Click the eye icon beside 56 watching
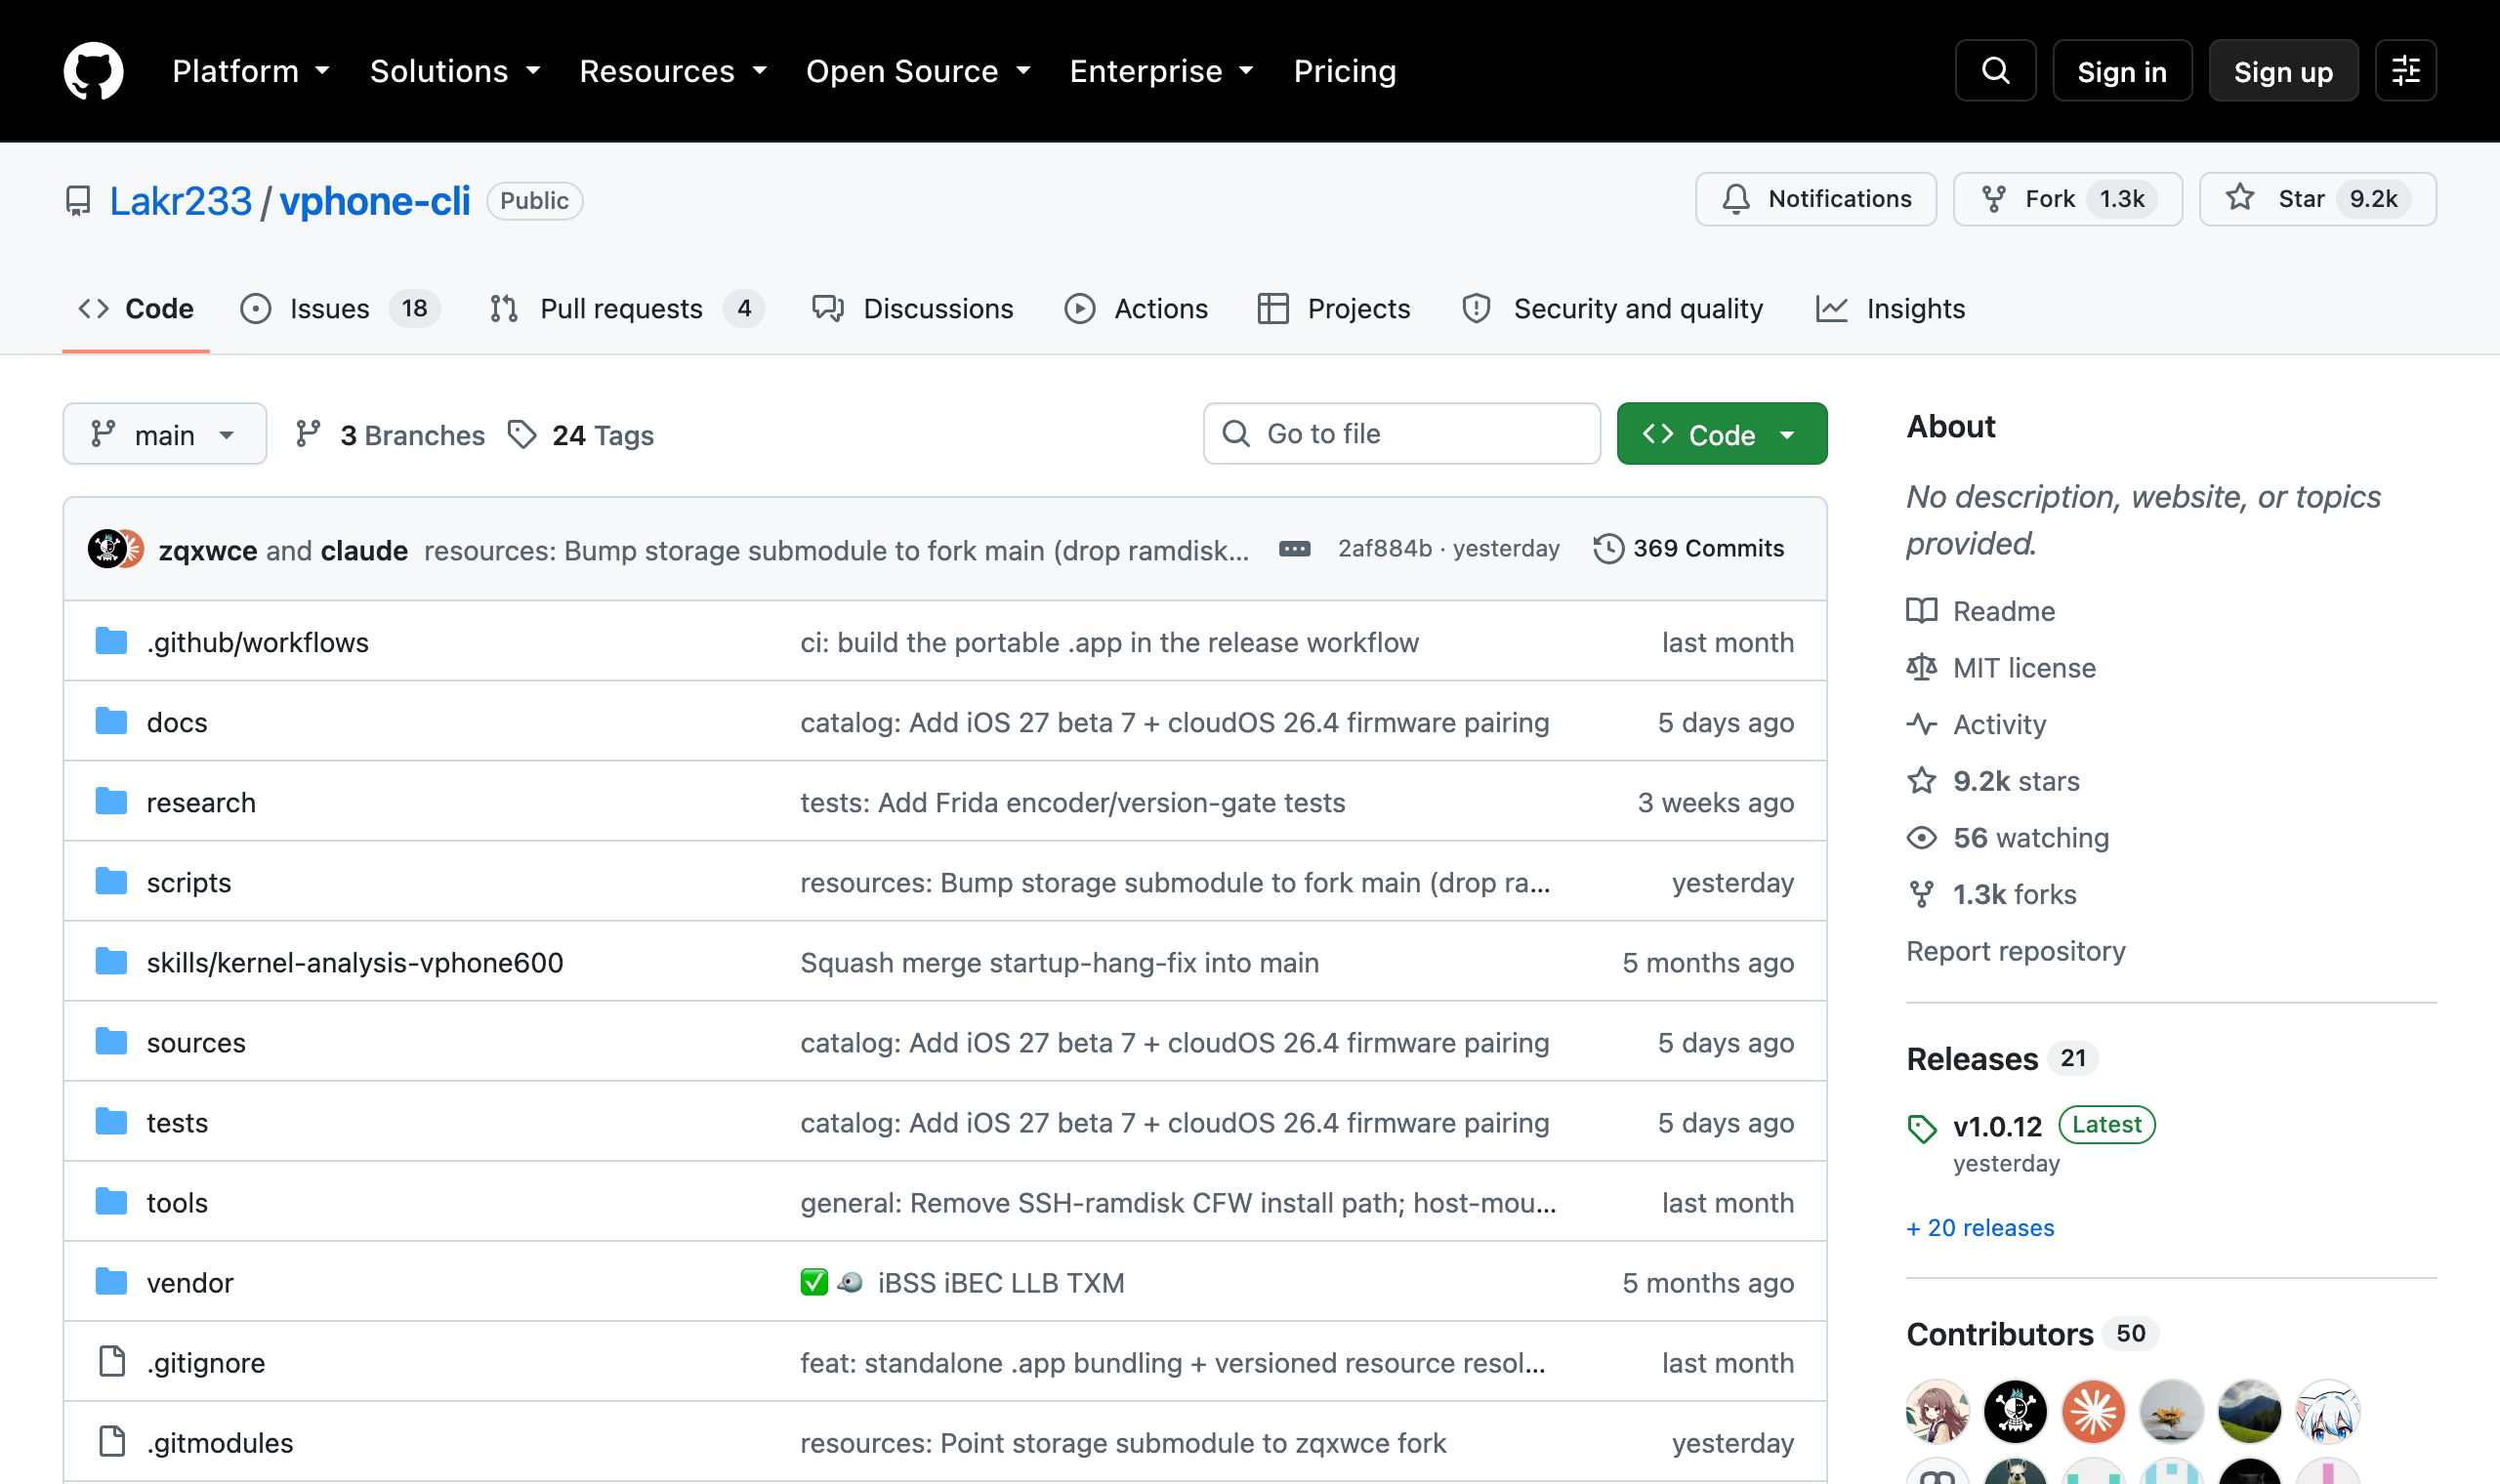 coord(1921,838)
